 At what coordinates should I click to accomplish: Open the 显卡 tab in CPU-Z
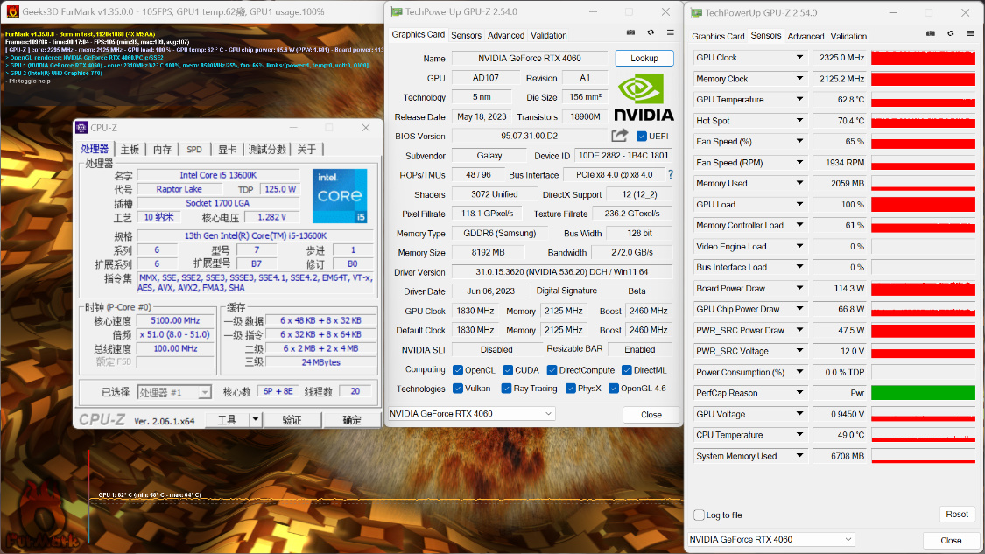point(227,149)
